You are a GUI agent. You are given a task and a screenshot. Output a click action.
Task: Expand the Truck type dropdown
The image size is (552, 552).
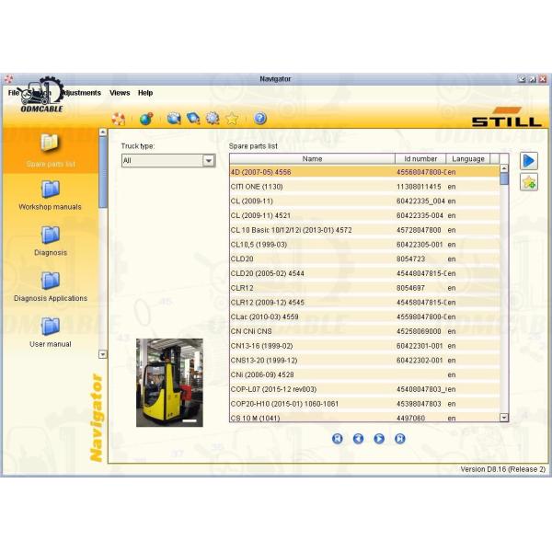click(208, 160)
